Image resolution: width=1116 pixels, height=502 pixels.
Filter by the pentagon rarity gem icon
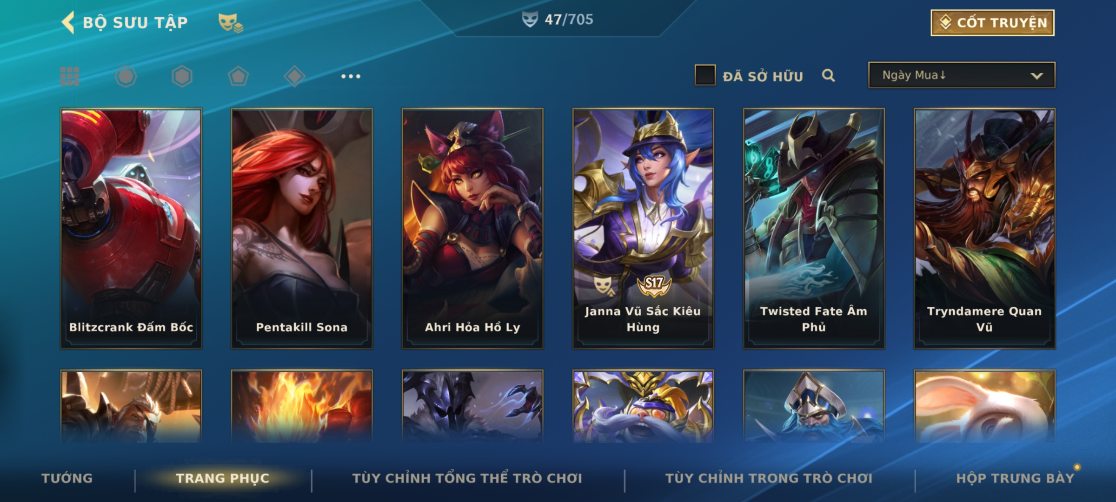[x=238, y=76]
